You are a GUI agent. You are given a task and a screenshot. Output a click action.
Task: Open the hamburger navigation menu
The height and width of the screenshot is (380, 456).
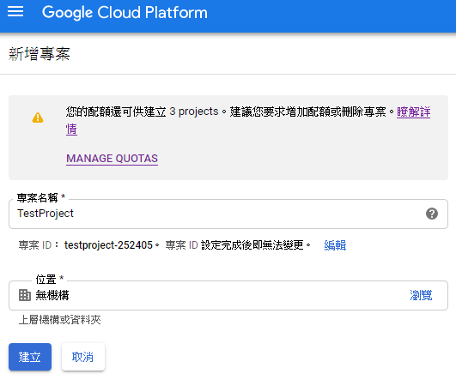point(15,12)
